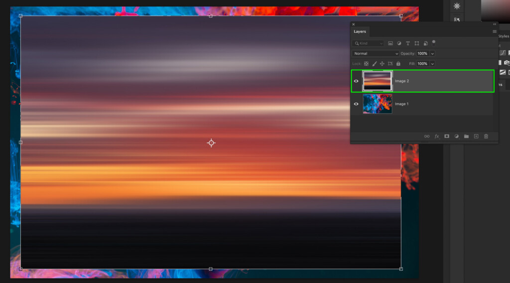
Task: Open the Normal blend mode dropdown
Action: (376, 54)
